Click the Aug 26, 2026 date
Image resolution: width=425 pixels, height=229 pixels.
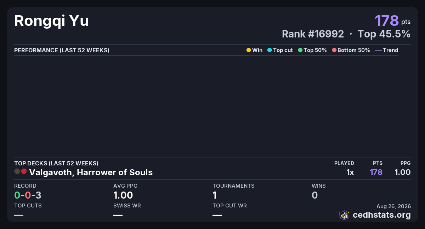point(393,206)
